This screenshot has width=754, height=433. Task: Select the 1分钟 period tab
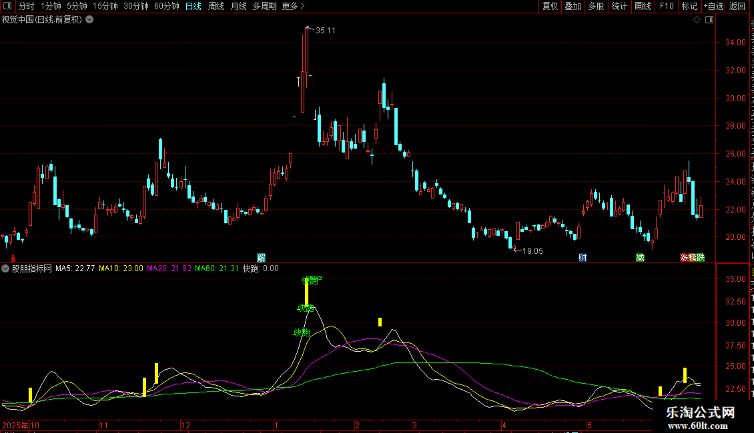[x=51, y=6]
